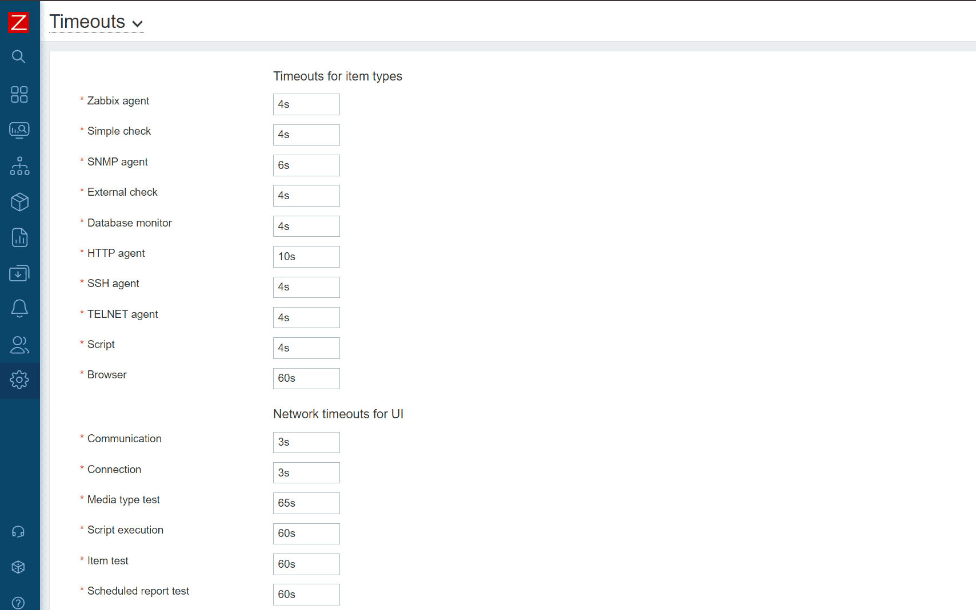This screenshot has width=976, height=610.
Task: Open Help via the question mark icon
Action: click(18, 602)
